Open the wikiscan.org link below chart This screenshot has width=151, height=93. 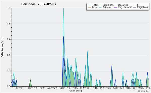coord(75,91)
